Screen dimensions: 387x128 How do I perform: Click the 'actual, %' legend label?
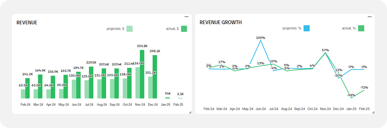pyautogui.click(x=349, y=28)
